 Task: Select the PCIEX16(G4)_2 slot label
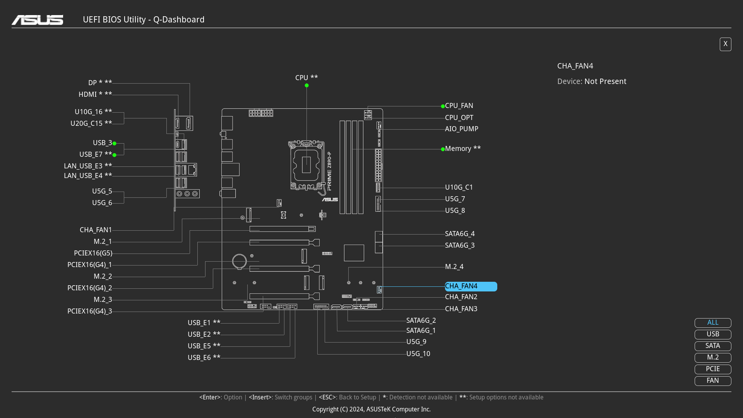(90, 288)
